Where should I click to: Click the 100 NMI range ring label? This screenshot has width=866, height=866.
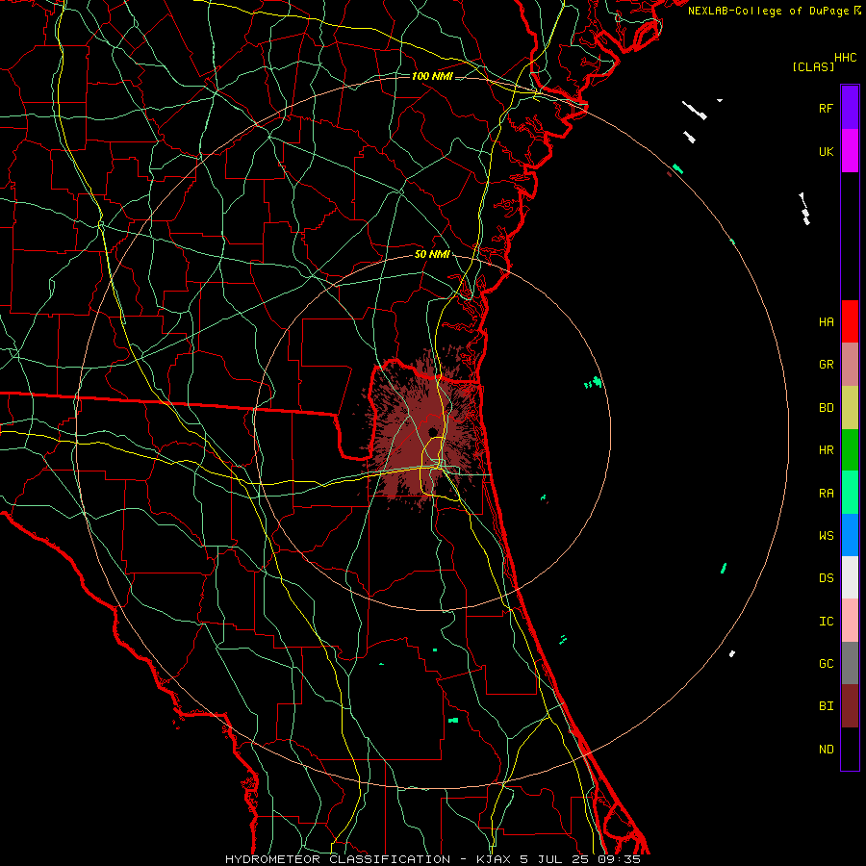tap(432, 76)
